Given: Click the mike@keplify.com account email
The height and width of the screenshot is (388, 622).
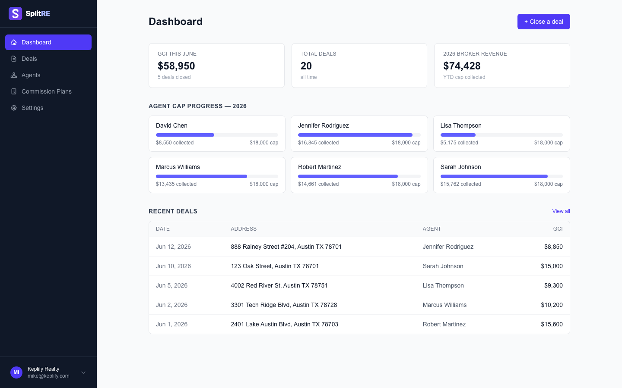Looking at the screenshot, I should [48, 376].
